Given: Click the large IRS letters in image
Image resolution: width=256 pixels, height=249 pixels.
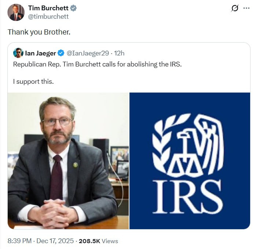Looking at the screenshot, I should 188,197.
